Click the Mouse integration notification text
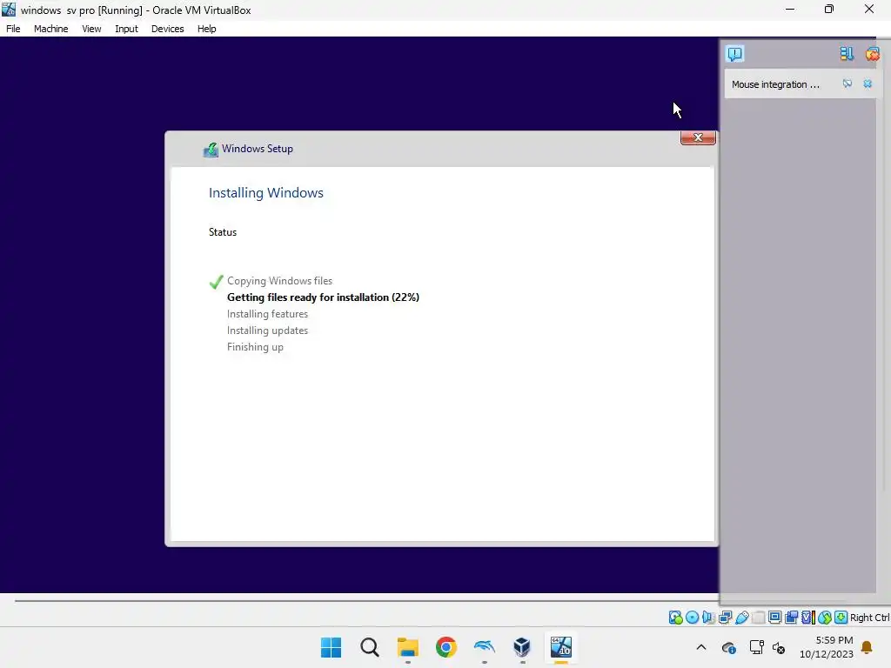 point(775,84)
